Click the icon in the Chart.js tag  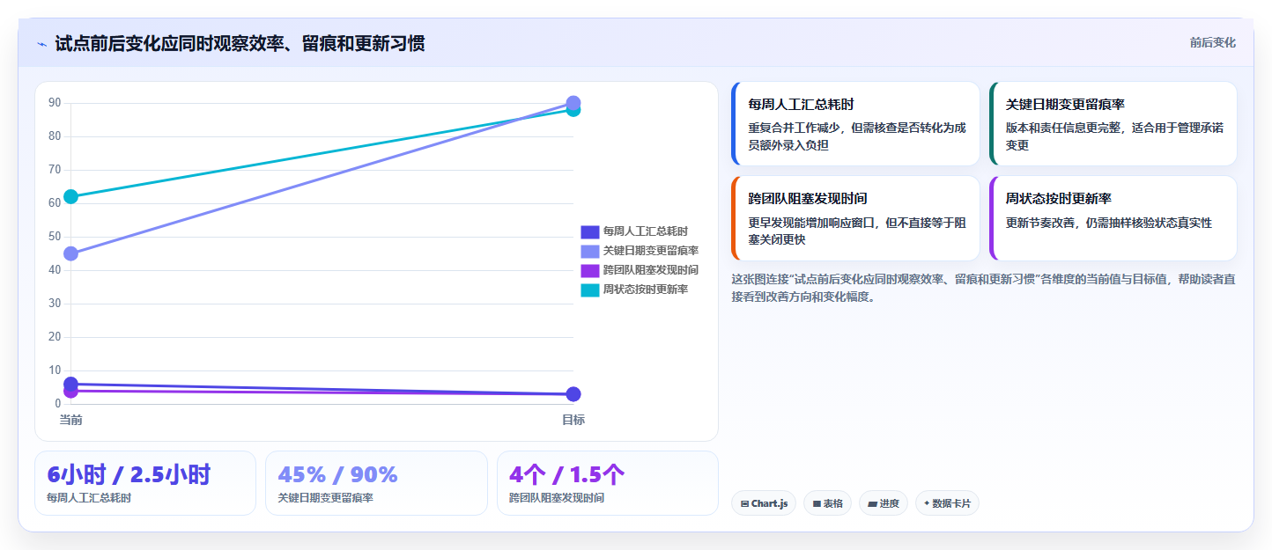click(744, 504)
